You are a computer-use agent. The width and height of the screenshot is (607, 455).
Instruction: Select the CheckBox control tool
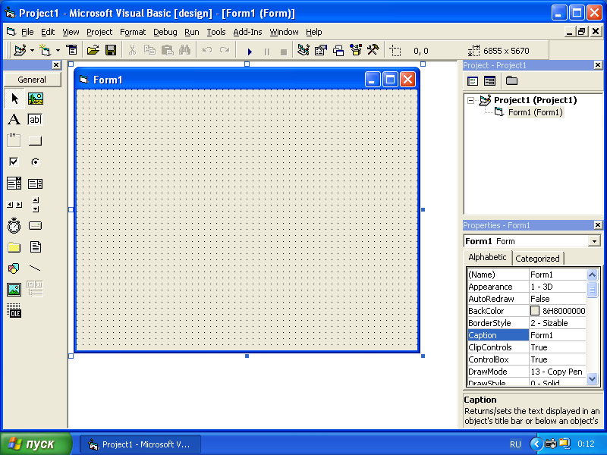[14, 162]
